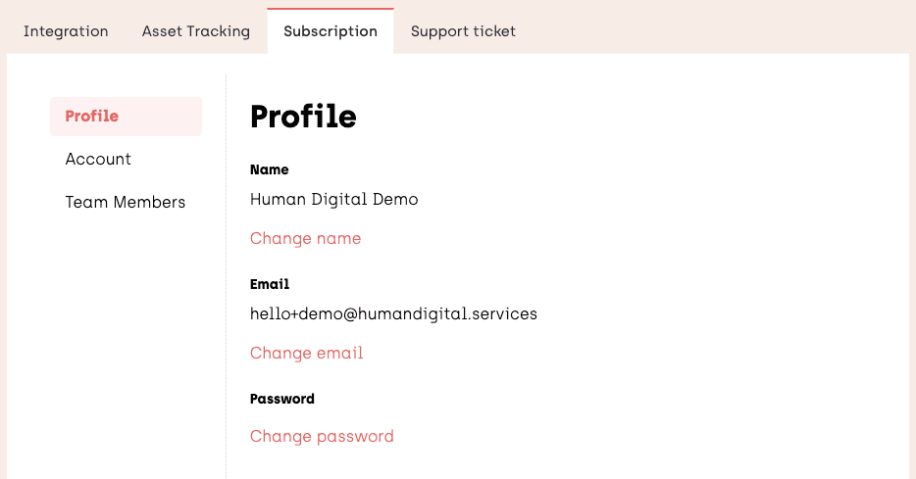Show Team Members in the sidebar
Image resolution: width=916 pixels, height=479 pixels.
pyautogui.click(x=126, y=203)
